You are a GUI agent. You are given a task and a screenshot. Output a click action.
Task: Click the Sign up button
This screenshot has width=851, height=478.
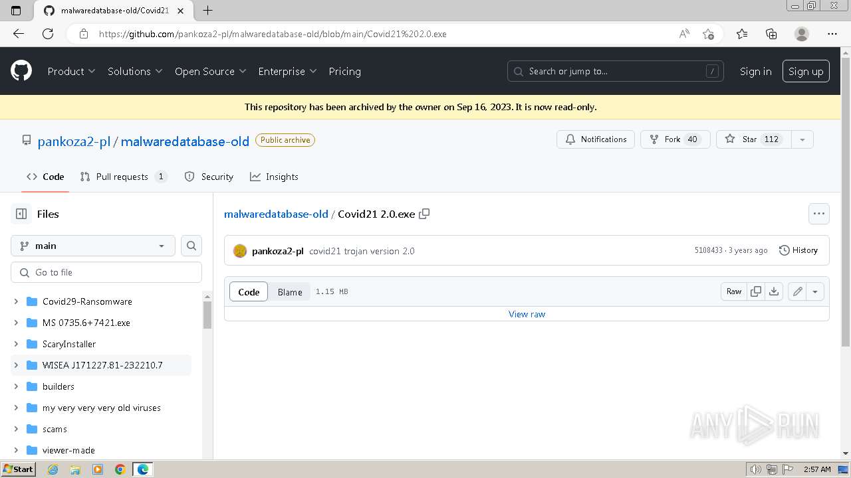pyautogui.click(x=806, y=71)
